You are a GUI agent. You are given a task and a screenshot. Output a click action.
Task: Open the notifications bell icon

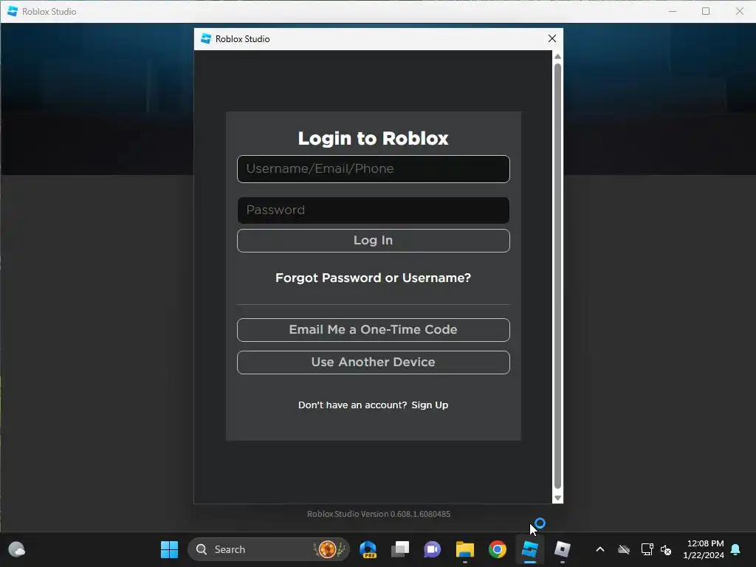(736, 549)
